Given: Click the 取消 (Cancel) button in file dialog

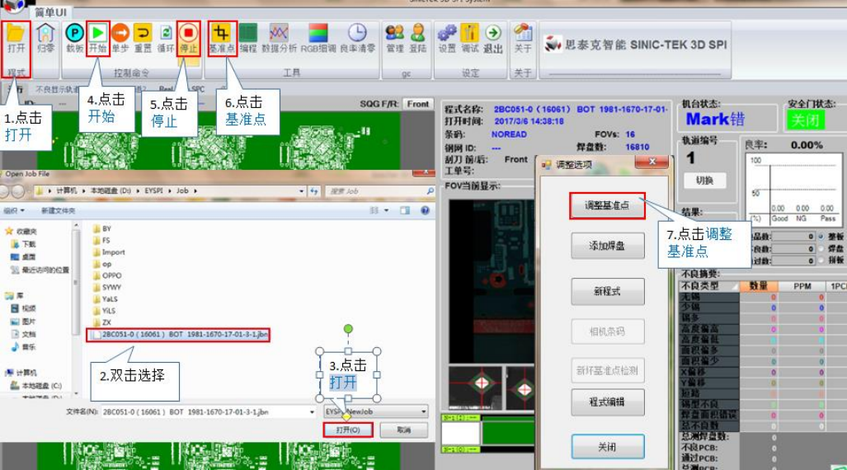Looking at the screenshot, I should 404,430.
